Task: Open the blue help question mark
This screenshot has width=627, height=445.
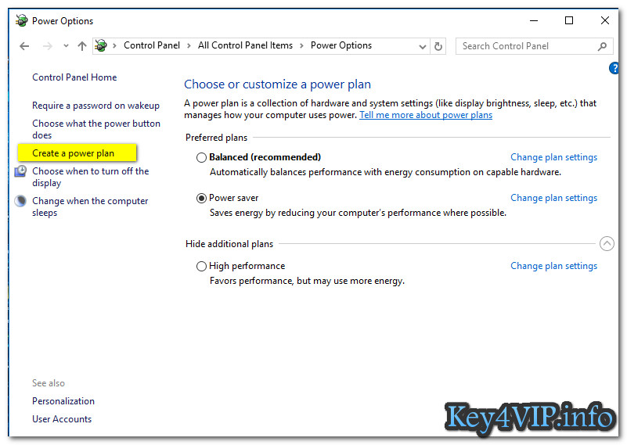Action: click(614, 68)
